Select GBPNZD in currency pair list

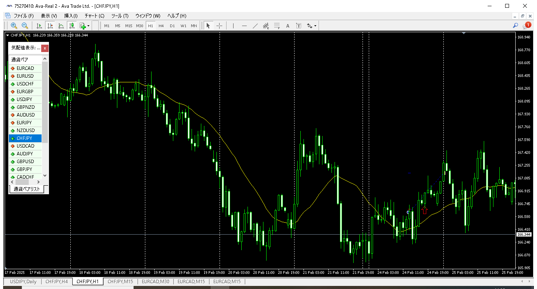pyautogui.click(x=25, y=107)
